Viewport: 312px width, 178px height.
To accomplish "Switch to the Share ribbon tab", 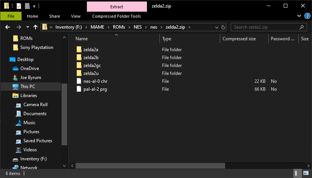I will (54, 16).
